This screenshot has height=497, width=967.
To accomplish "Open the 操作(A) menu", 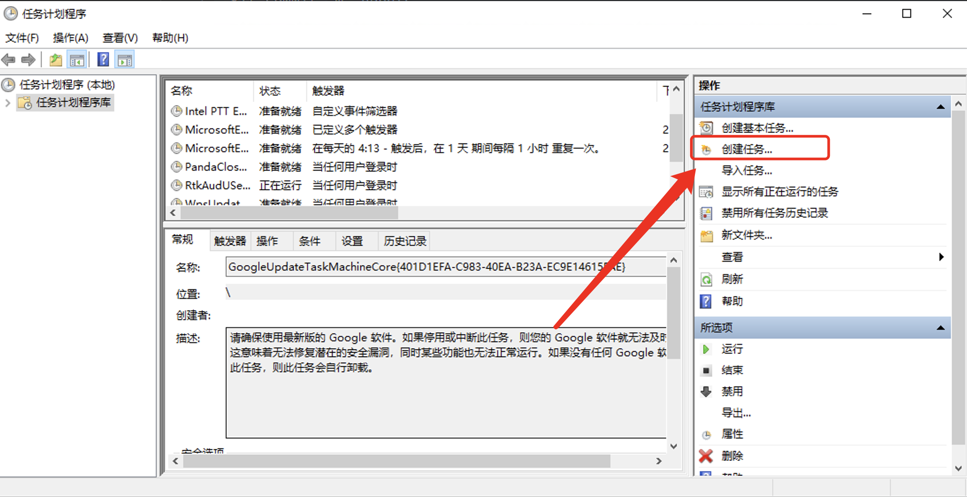I will 70,38.
